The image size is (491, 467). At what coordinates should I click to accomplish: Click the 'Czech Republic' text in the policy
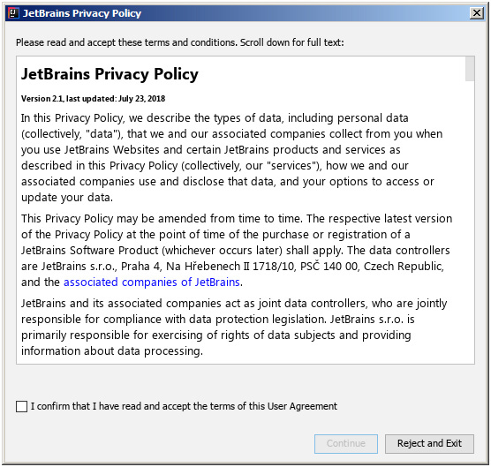pyautogui.click(x=404, y=266)
